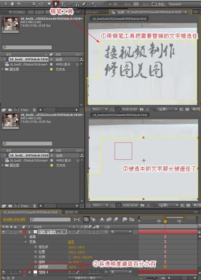The image size is (201, 280).
Task: Open the workspace dropdown showing Standard
Action: click(x=184, y=4)
